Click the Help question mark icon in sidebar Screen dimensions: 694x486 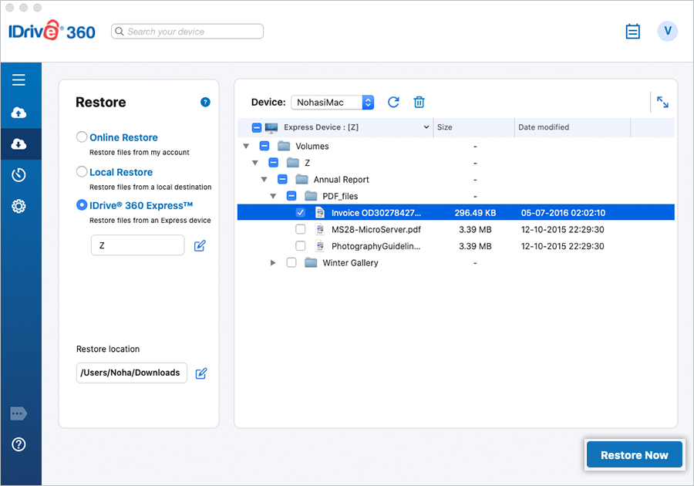(19, 444)
